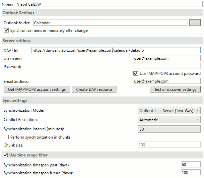Click the 'Chunk size:' label
This screenshot has height=178, width=204.
pyautogui.click(x=14, y=145)
